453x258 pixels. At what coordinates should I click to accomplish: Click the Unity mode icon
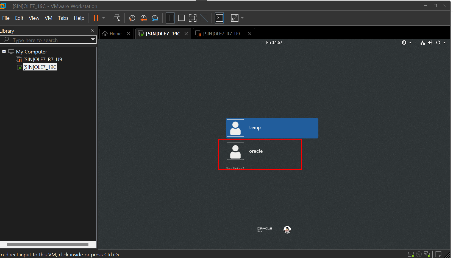(204, 18)
